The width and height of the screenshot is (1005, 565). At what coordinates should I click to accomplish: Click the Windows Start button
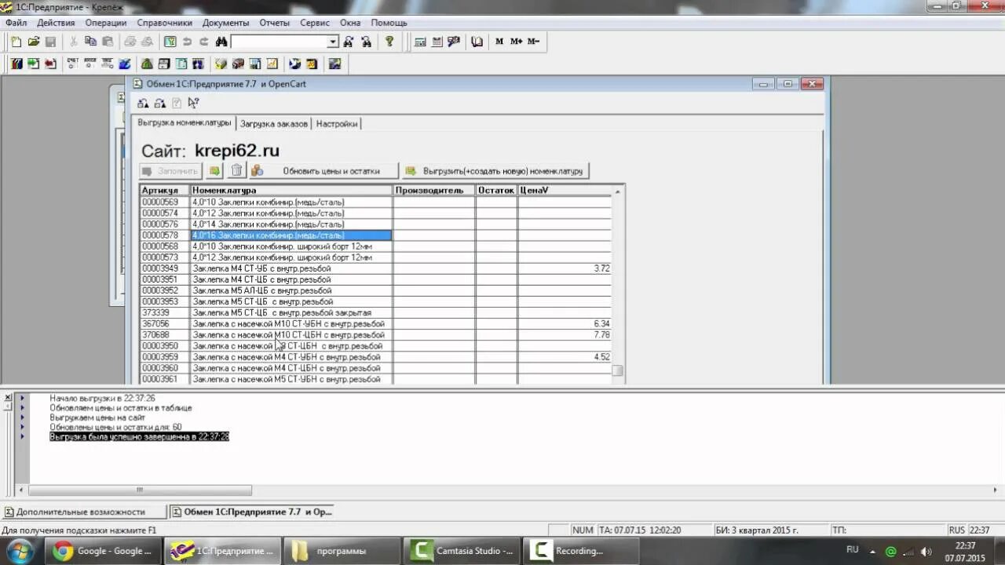19,551
